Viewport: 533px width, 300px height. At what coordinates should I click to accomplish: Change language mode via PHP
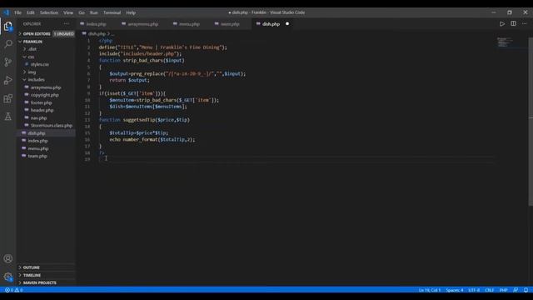pos(503,290)
